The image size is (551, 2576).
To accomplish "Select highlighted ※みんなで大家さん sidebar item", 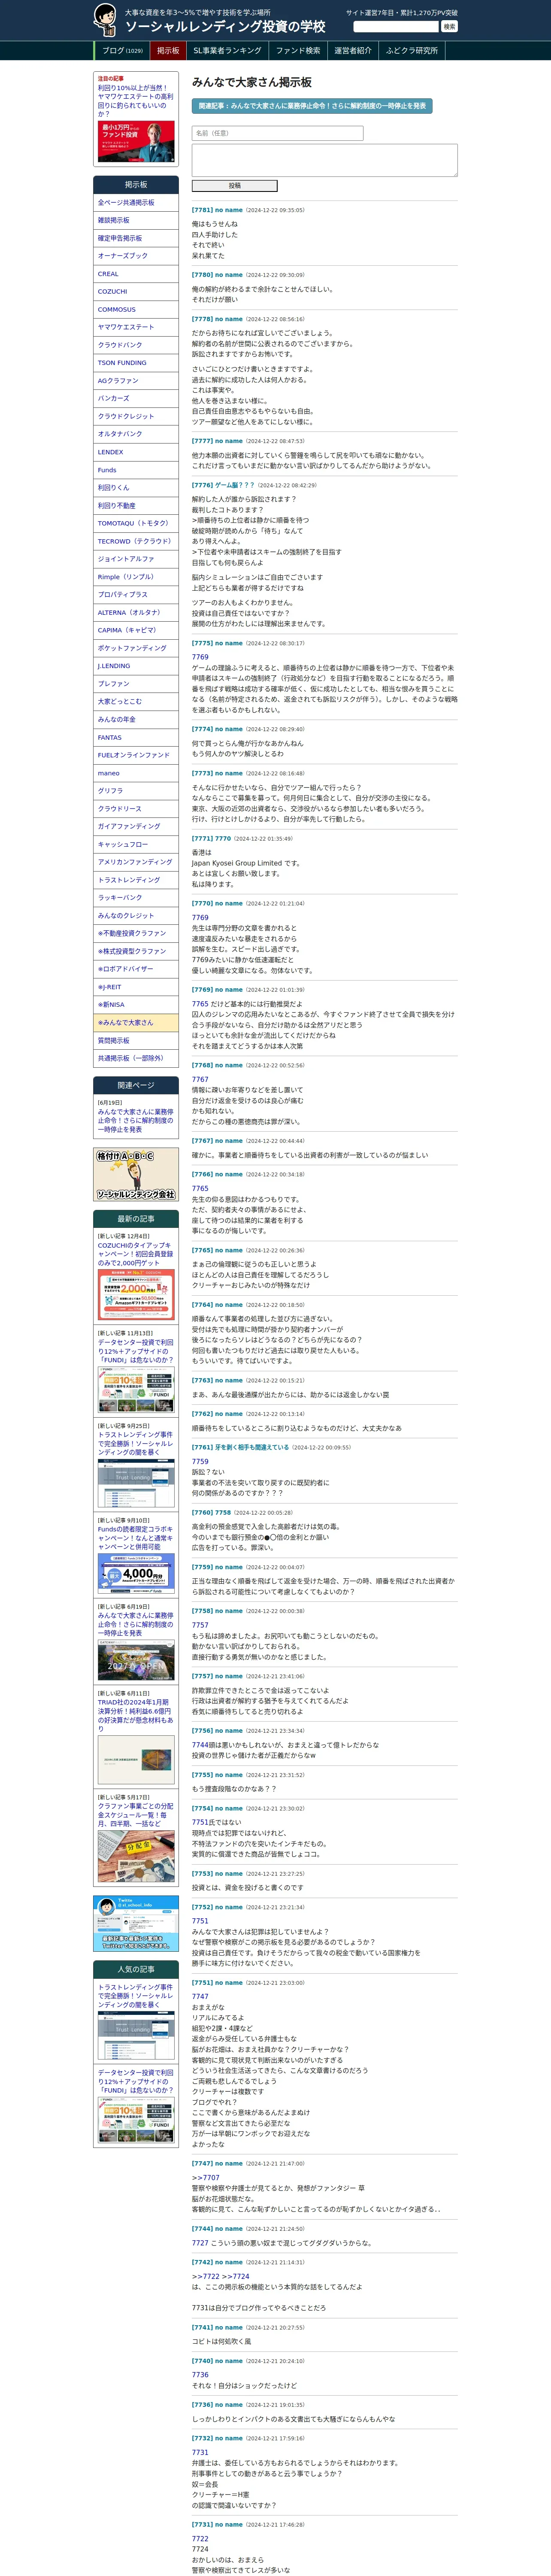I will point(136,1023).
